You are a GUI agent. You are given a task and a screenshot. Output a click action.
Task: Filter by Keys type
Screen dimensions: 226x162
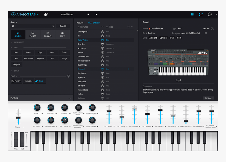point(40,52)
